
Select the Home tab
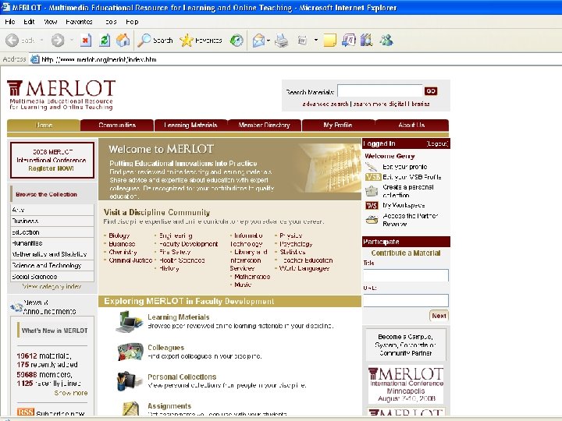pos(44,125)
